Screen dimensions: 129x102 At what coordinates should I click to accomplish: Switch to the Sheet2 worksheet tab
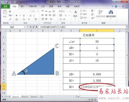[x=25, y=97]
